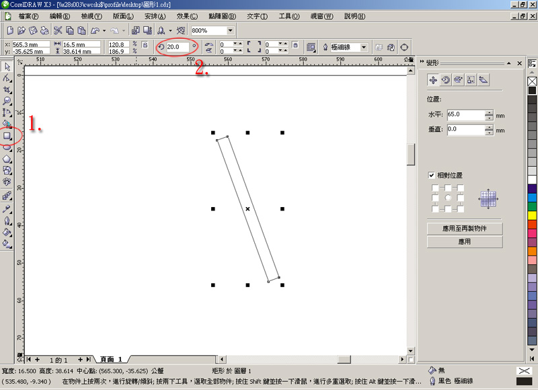Viewport: 538px width, 390px height.
Task: Select the Crop tool
Action: point(7,89)
